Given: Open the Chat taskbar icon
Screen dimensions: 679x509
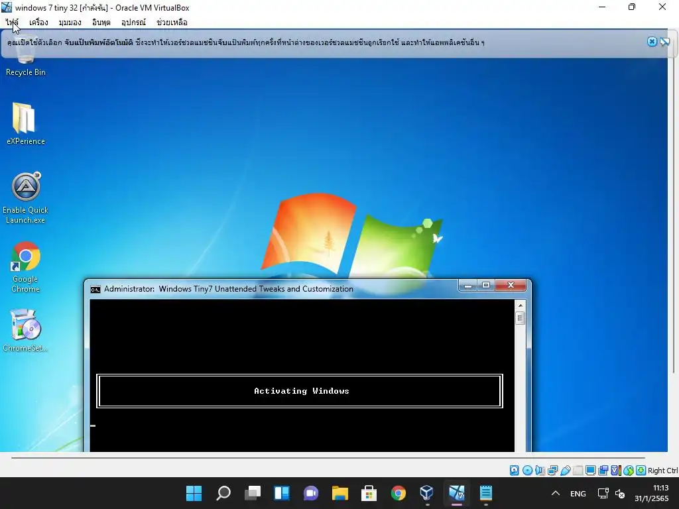Looking at the screenshot, I should [311, 493].
